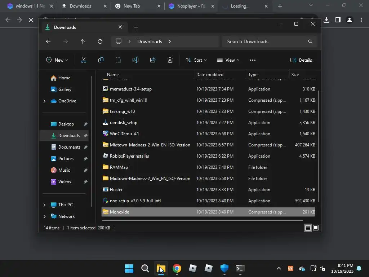Open the See more ellipsis menu
Viewport: 369px width, 277px height.
coord(253,60)
